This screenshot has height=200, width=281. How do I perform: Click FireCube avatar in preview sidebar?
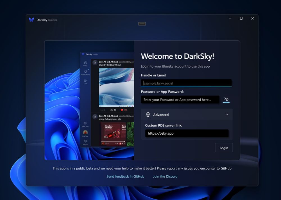click(85, 132)
